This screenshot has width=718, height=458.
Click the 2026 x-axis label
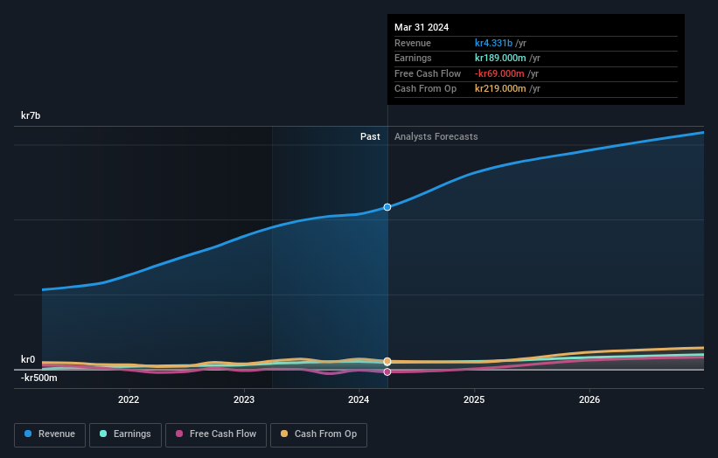pyautogui.click(x=589, y=400)
